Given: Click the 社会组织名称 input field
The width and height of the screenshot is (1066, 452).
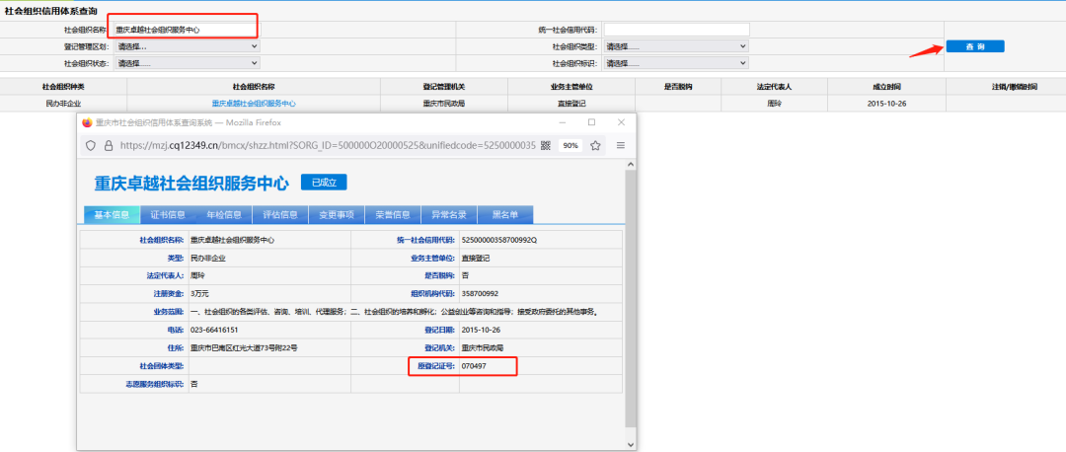Looking at the screenshot, I should click(186, 30).
